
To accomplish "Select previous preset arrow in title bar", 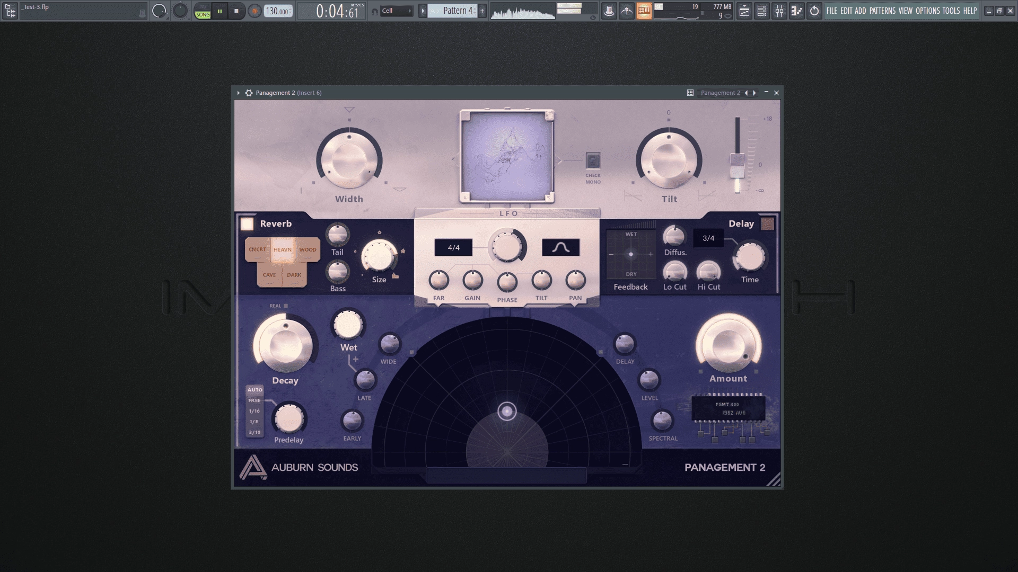I will (x=747, y=93).
